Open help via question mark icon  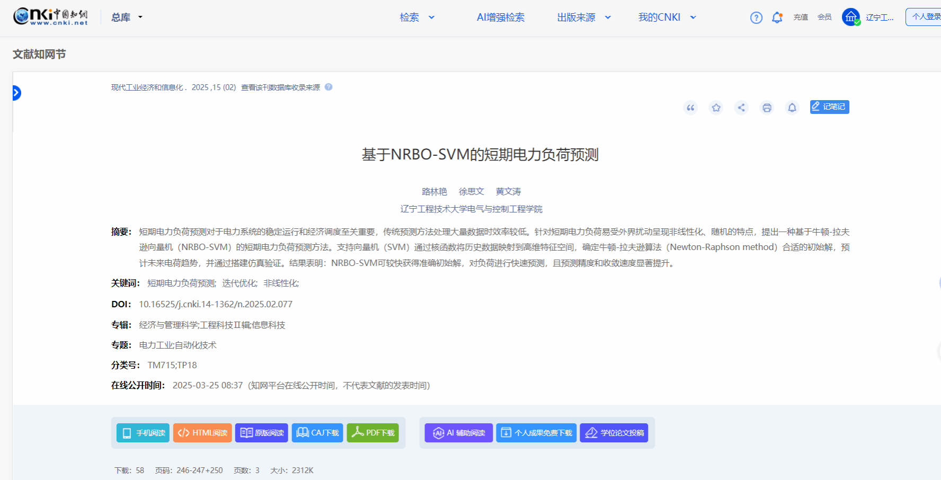(756, 17)
